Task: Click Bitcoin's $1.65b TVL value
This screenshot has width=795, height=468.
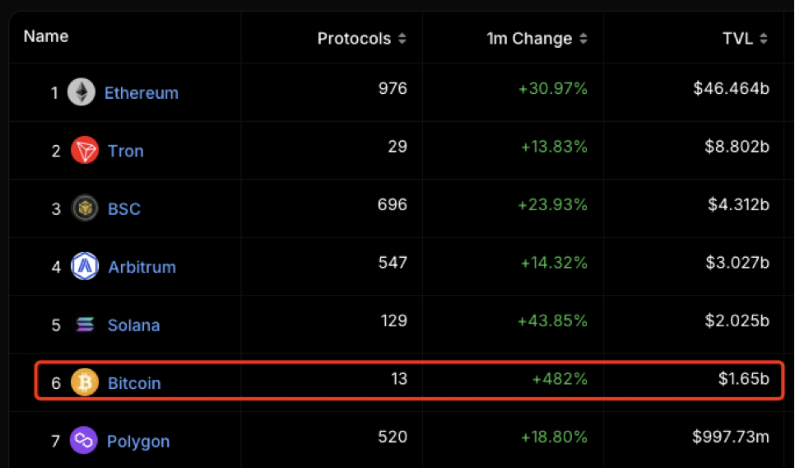Action: (x=744, y=379)
